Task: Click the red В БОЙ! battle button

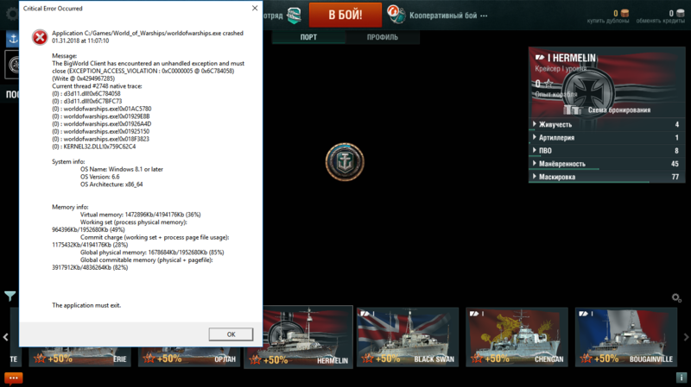Action: pyautogui.click(x=345, y=15)
